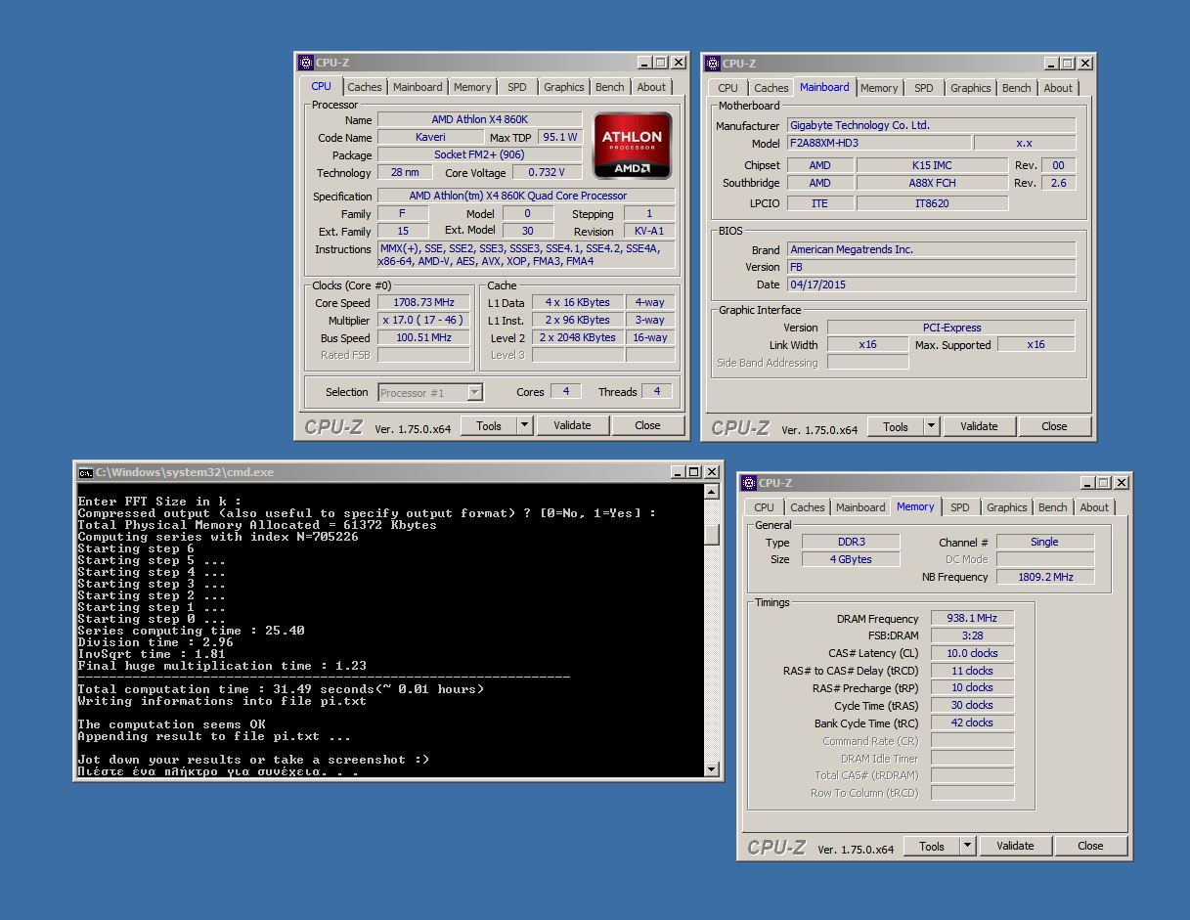The image size is (1190, 920).
Task: Click the CPU-Z app icon in Memory window title bar
Action: tap(749, 483)
